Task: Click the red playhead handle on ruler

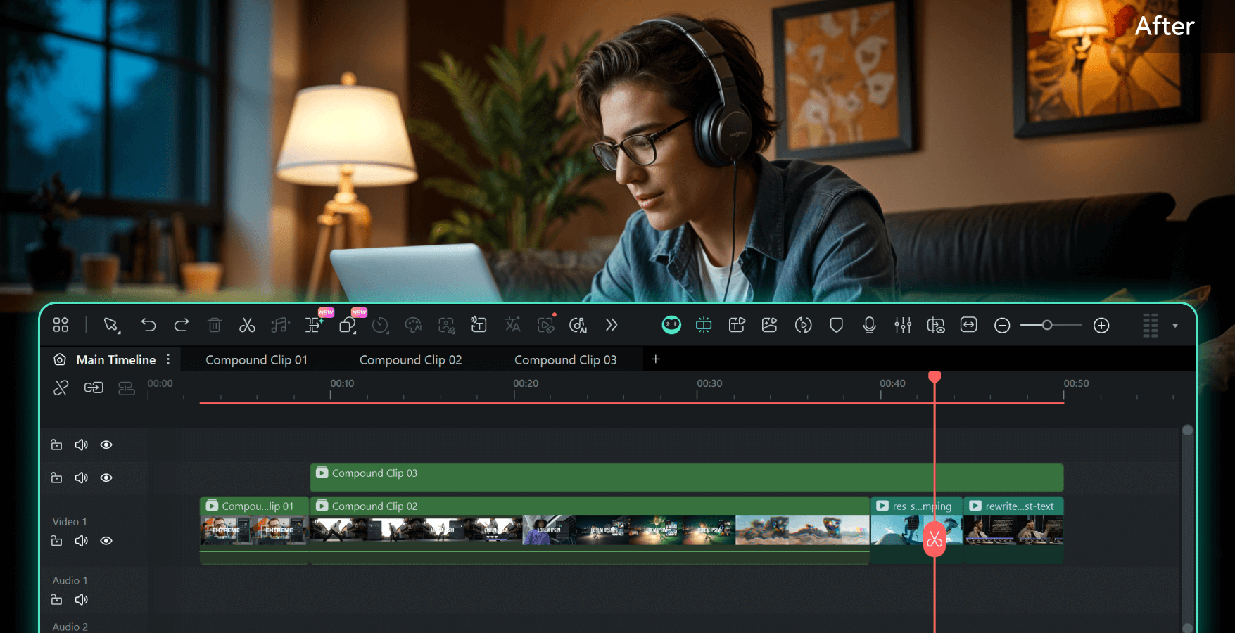Action: tap(935, 377)
